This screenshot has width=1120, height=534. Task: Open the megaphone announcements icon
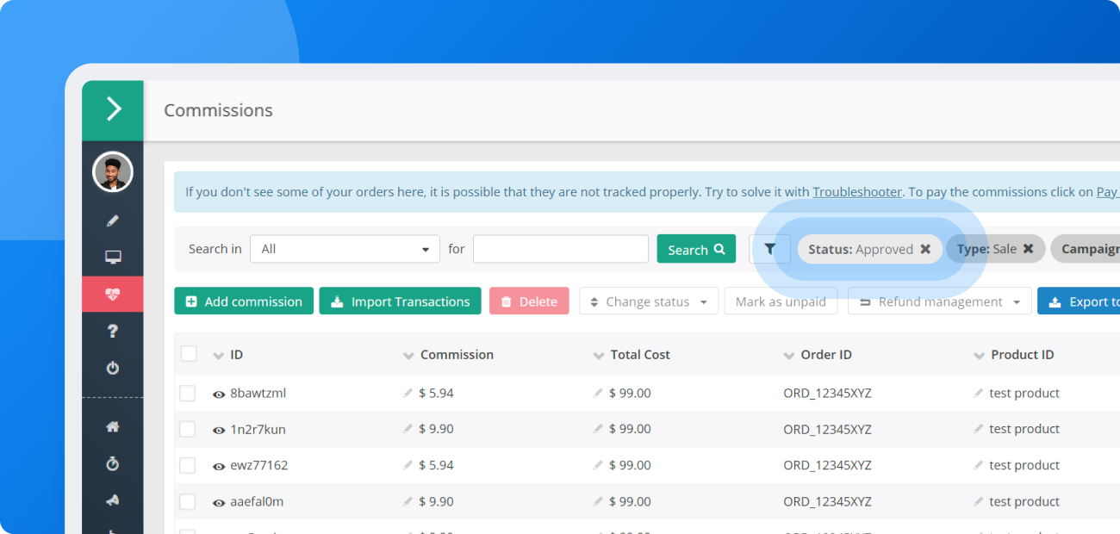[112, 500]
